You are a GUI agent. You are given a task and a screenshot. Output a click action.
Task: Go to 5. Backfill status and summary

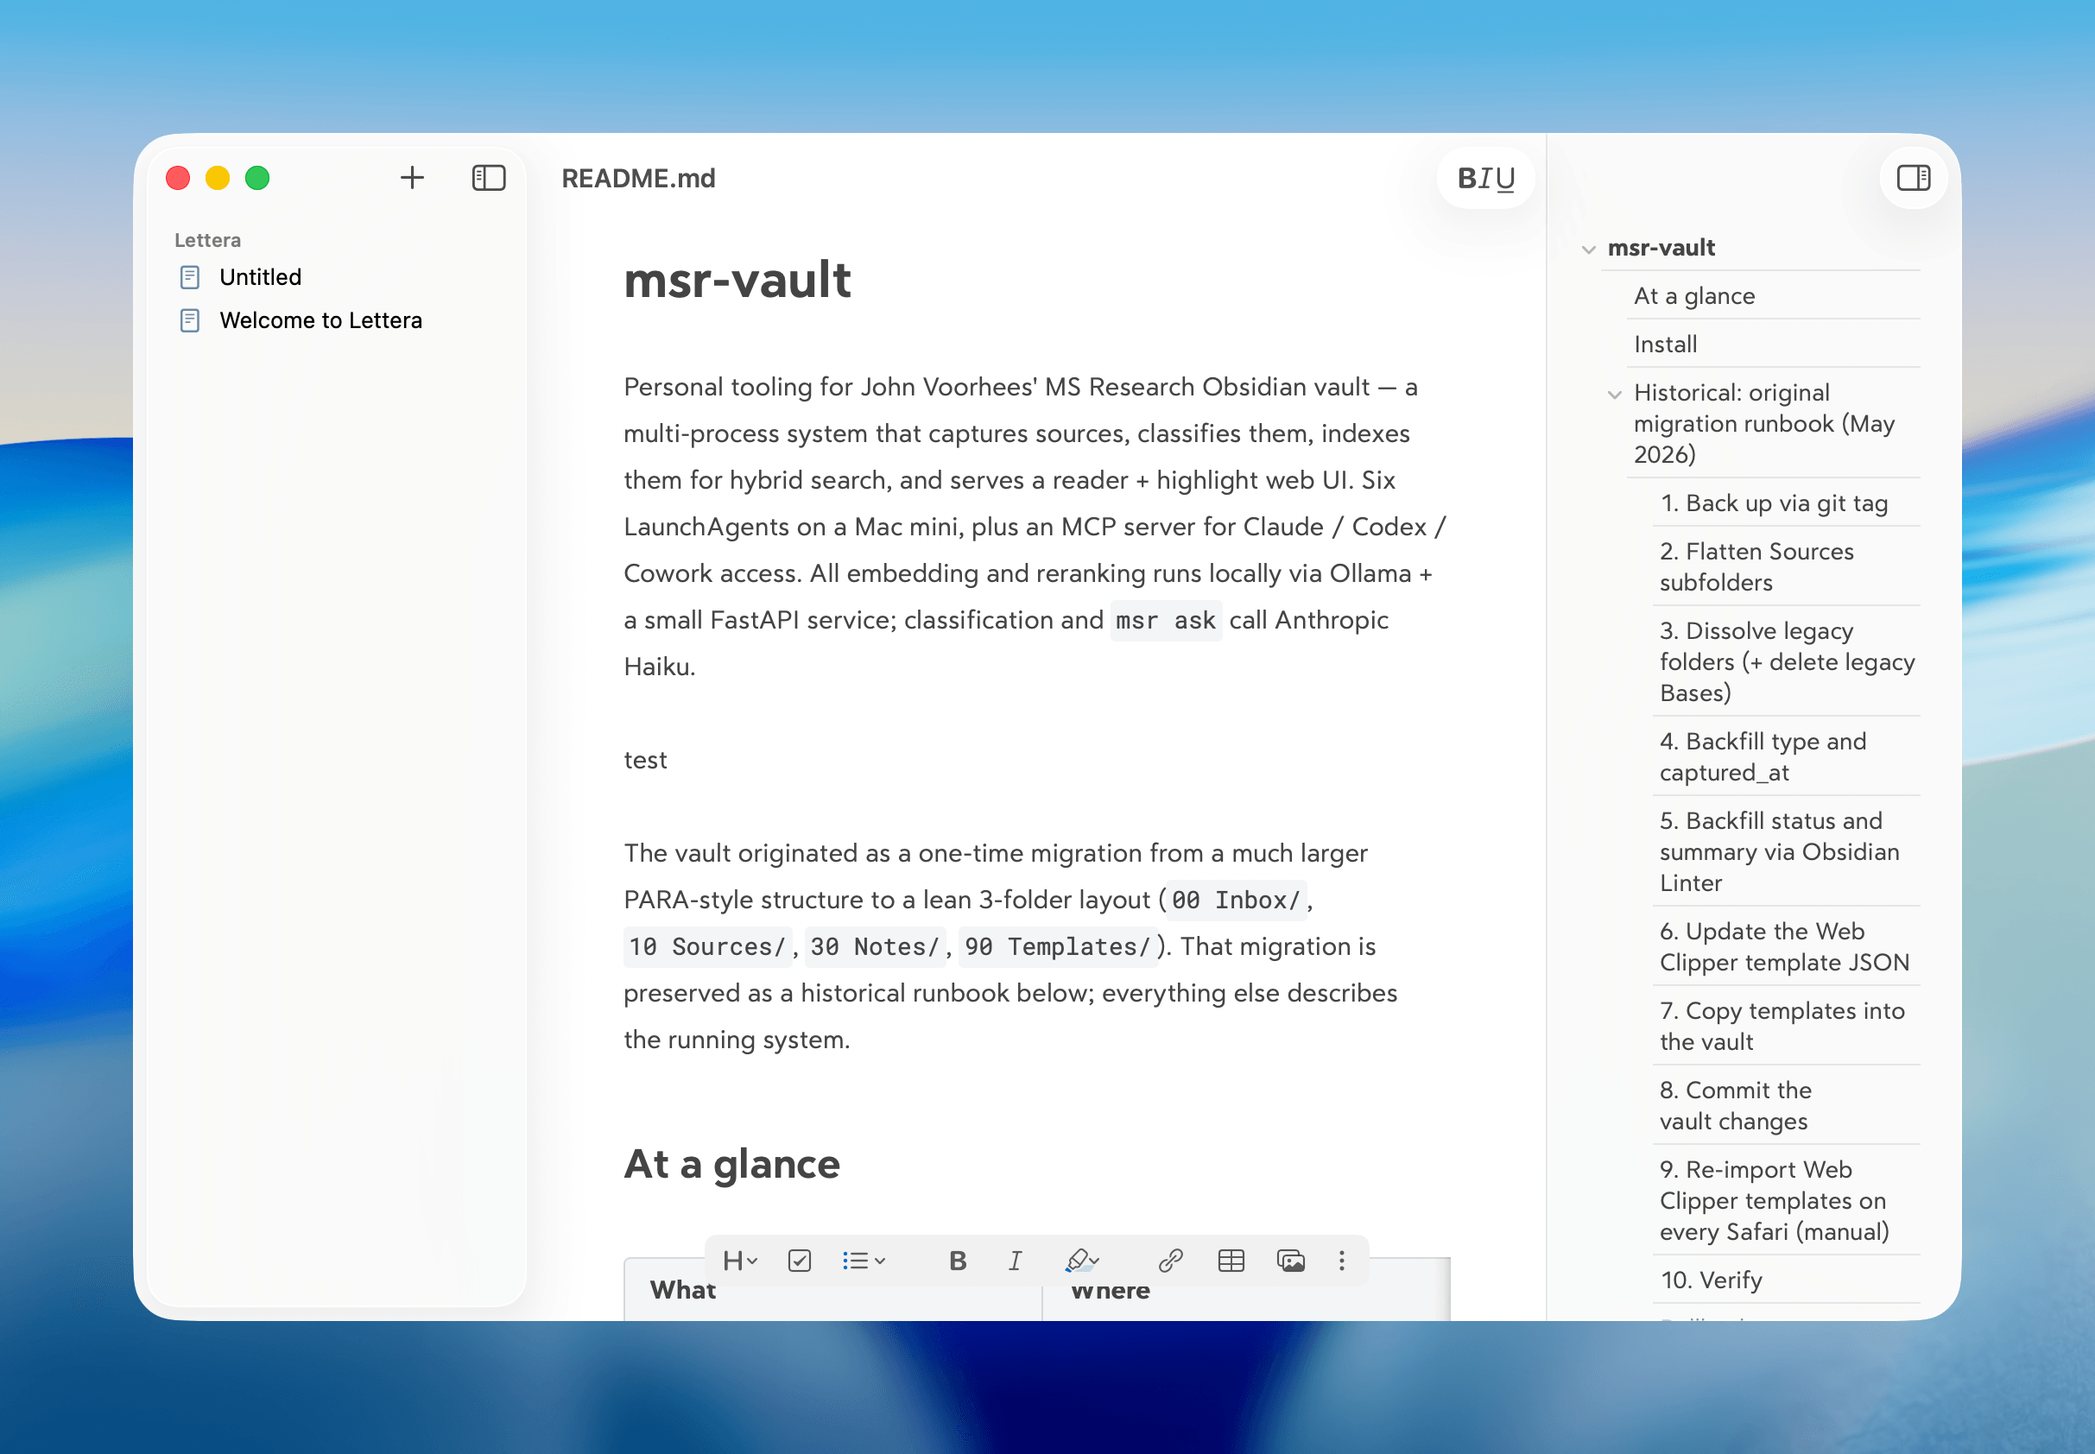pyautogui.click(x=1779, y=852)
